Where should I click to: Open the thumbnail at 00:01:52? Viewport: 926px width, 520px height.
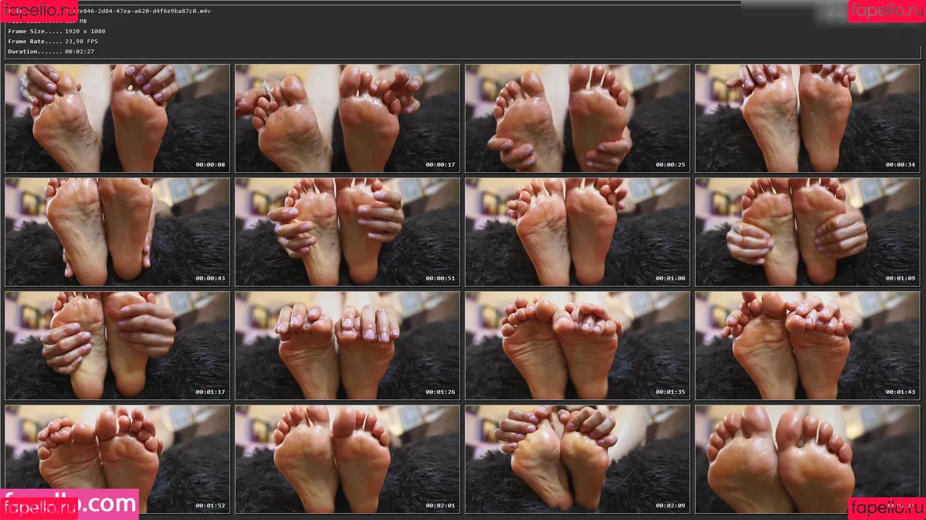click(x=117, y=459)
